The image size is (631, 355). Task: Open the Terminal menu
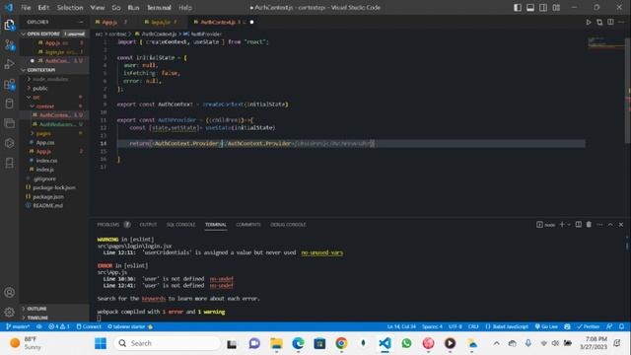159,8
